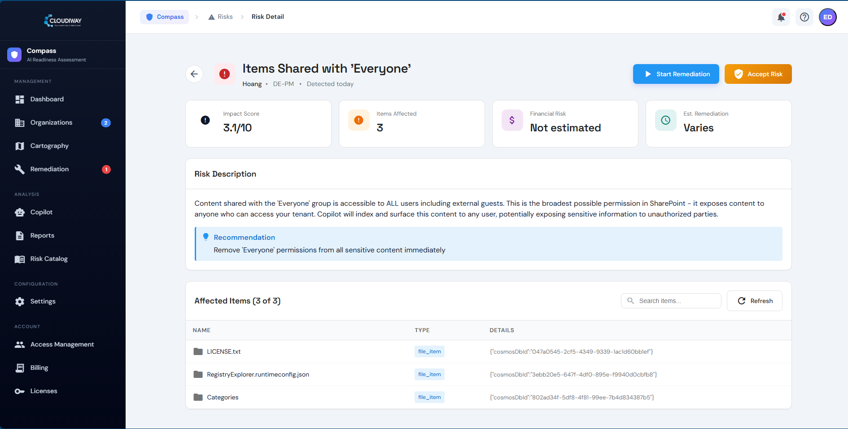Screen dimensions: 848x429
Task: Click the Copilot robot icon
Action: pos(20,212)
